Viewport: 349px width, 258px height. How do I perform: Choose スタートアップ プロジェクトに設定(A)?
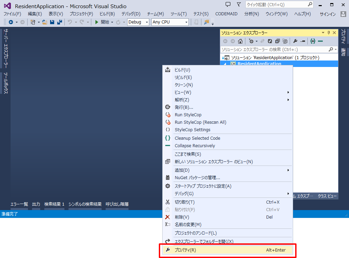[x=227, y=186]
